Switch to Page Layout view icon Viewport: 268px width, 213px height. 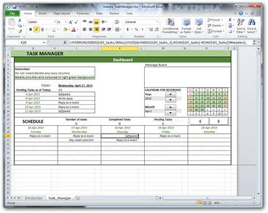[x=204, y=203]
